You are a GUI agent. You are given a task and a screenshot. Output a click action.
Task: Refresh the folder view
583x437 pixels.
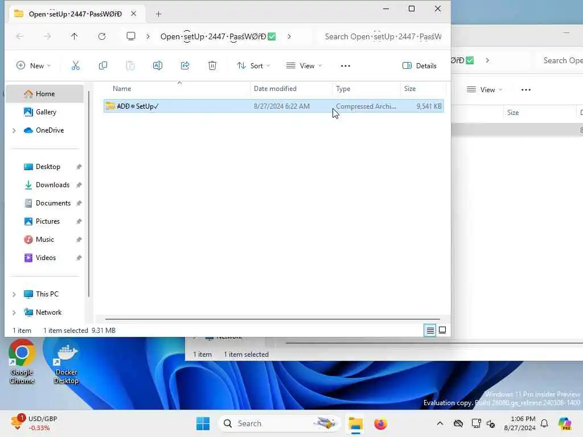tap(102, 36)
